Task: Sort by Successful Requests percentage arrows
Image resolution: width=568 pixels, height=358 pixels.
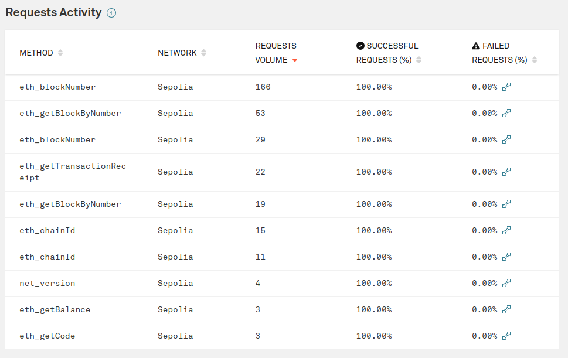Action: click(419, 60)
